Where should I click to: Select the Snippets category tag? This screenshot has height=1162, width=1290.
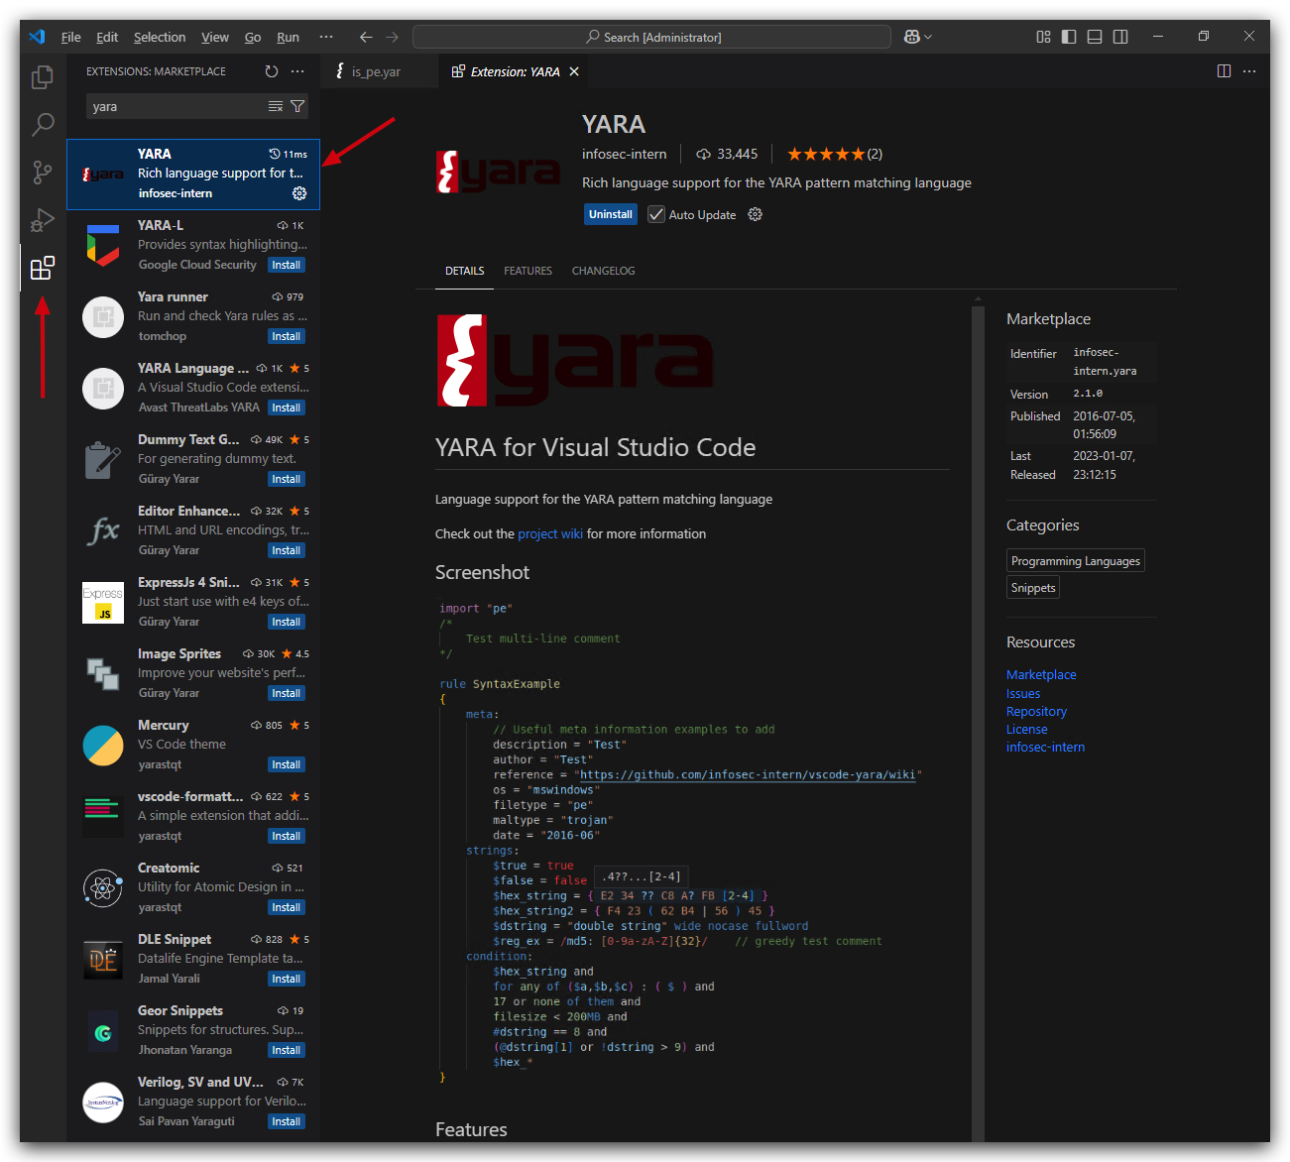[1033, 587]
